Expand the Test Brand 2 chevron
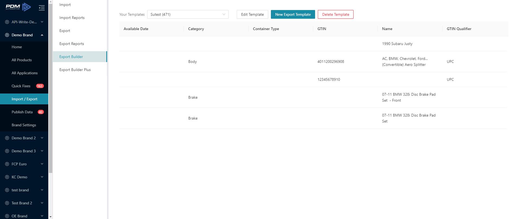This screenshot has width=519, height=219. pyautogui.click(x=42, y=203)
